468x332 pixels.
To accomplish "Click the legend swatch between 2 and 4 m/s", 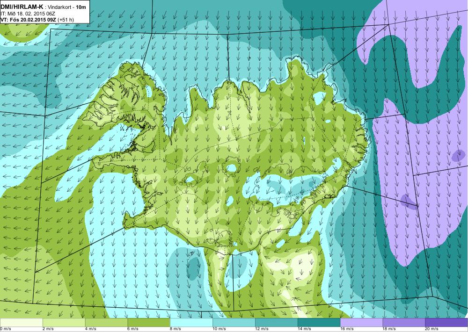I will pyautogui.click(x=64, y=322).
